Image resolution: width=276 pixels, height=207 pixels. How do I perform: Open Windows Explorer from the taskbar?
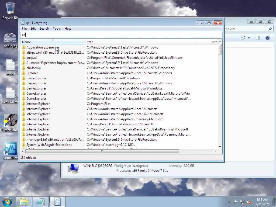(24, 202)
